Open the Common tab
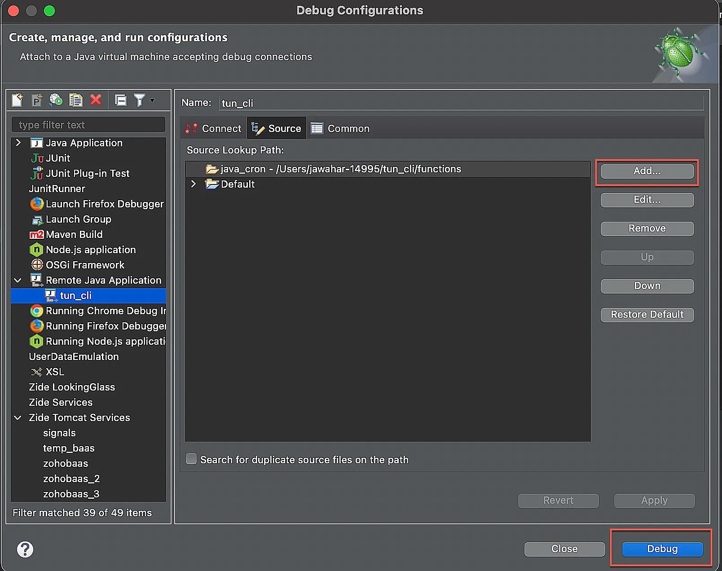The height and width of the screenshot is (571, 722). [340, 128]
